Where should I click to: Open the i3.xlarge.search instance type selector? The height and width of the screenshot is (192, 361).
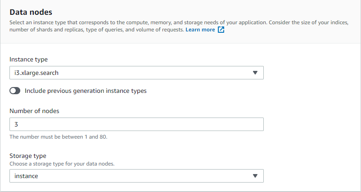click(x=136, y=73)
